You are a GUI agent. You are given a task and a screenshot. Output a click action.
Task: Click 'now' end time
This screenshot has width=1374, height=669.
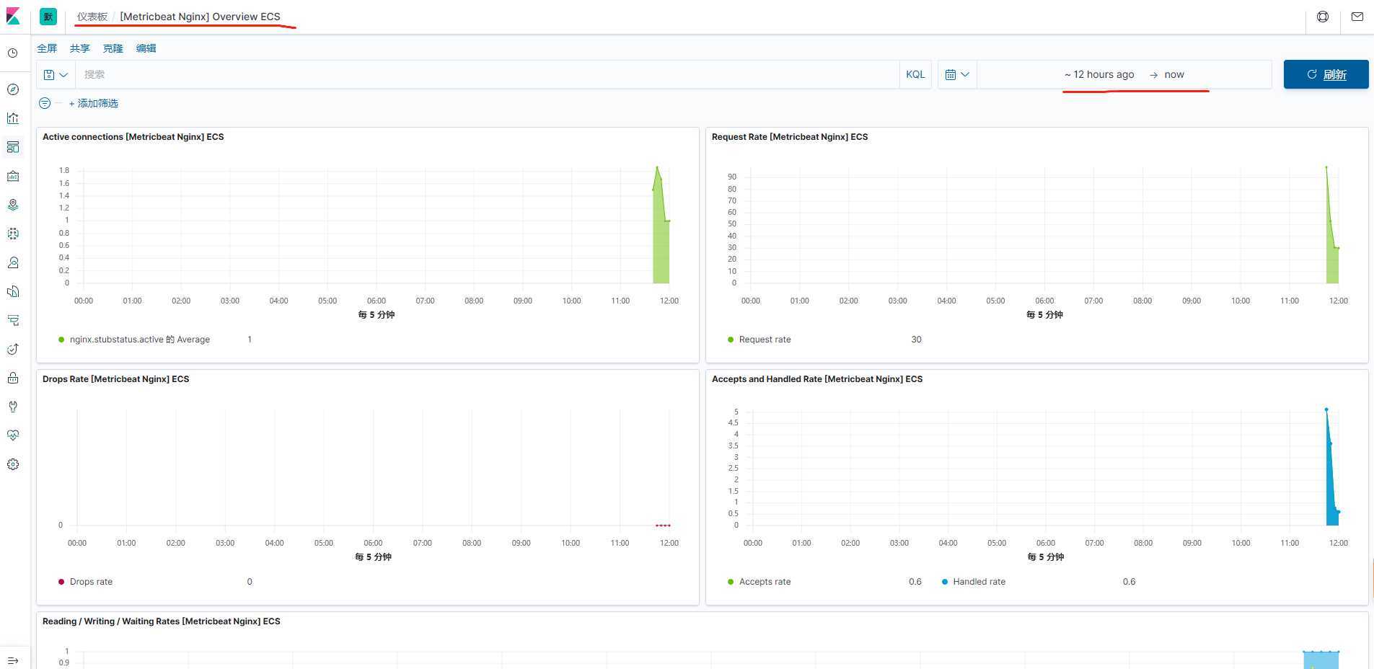pos(1174,74)
